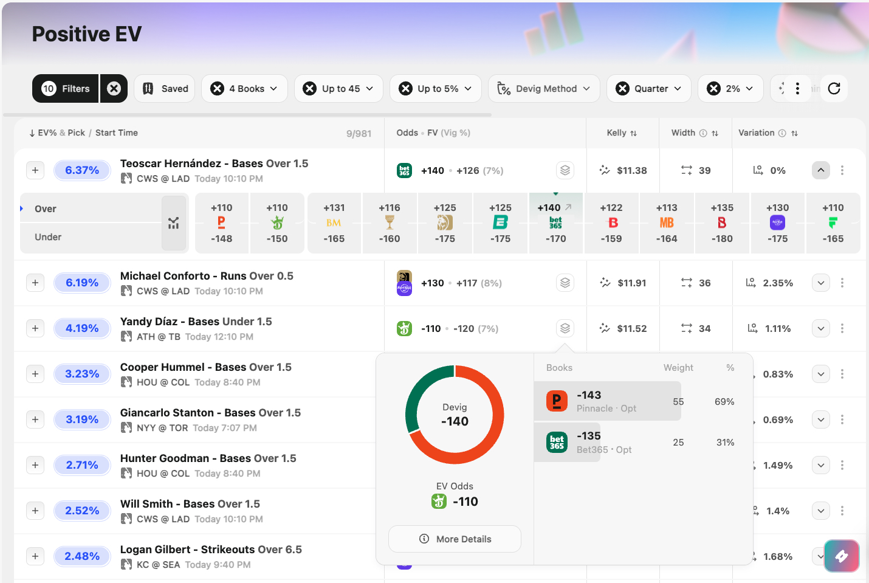Open the floating tag action button
869x583 pixels.
(x=842, y=556)
